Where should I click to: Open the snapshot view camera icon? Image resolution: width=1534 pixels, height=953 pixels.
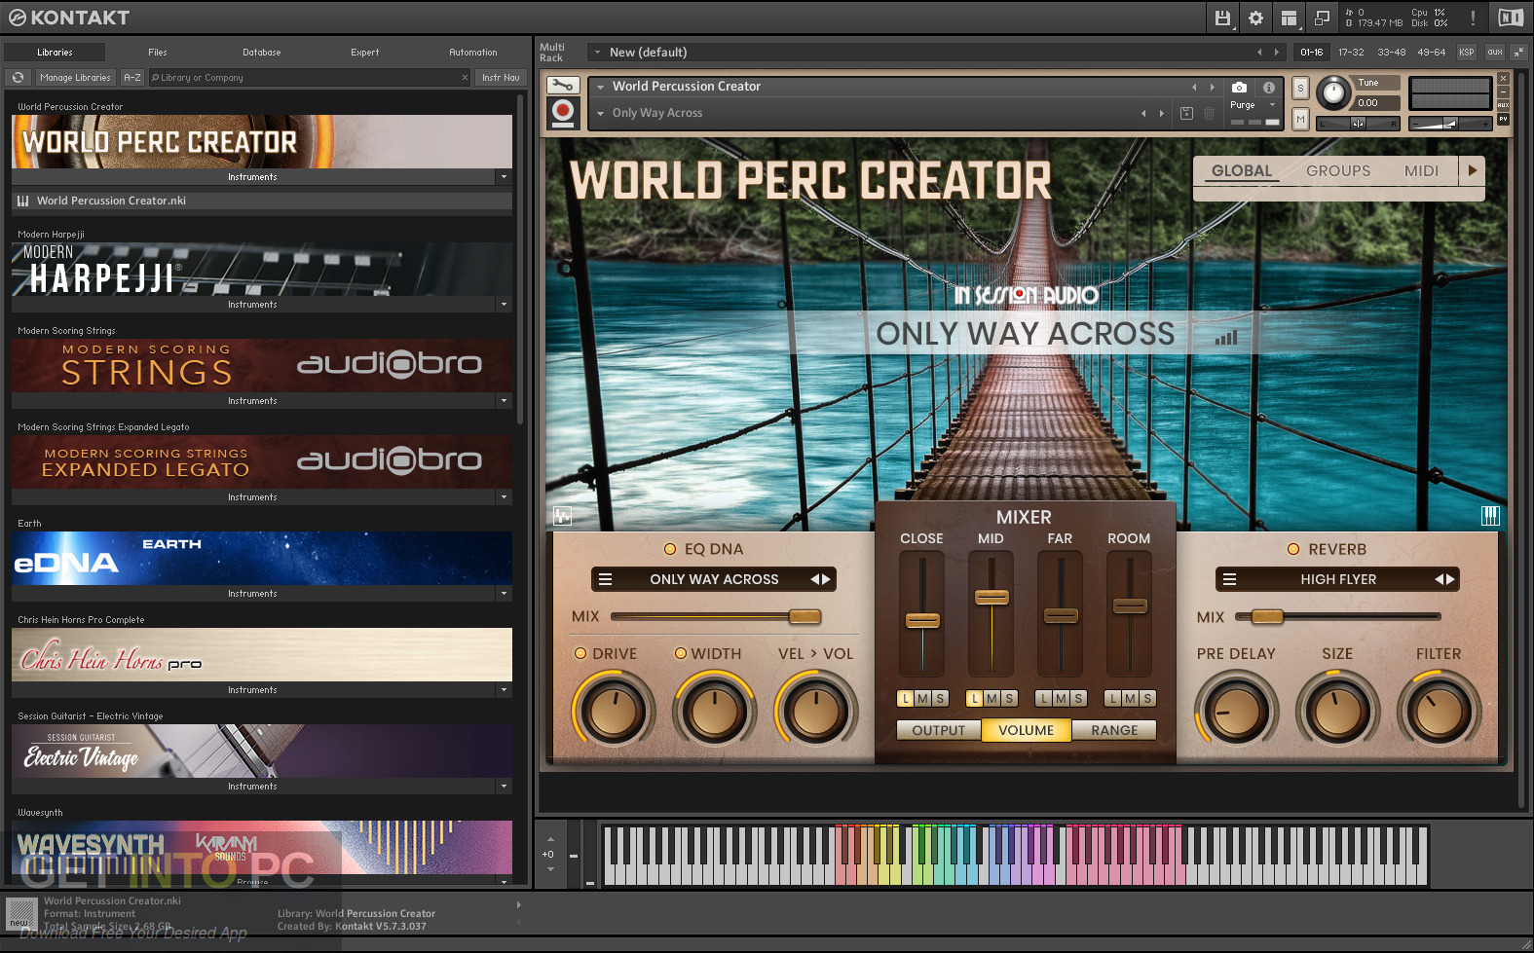1239,87
